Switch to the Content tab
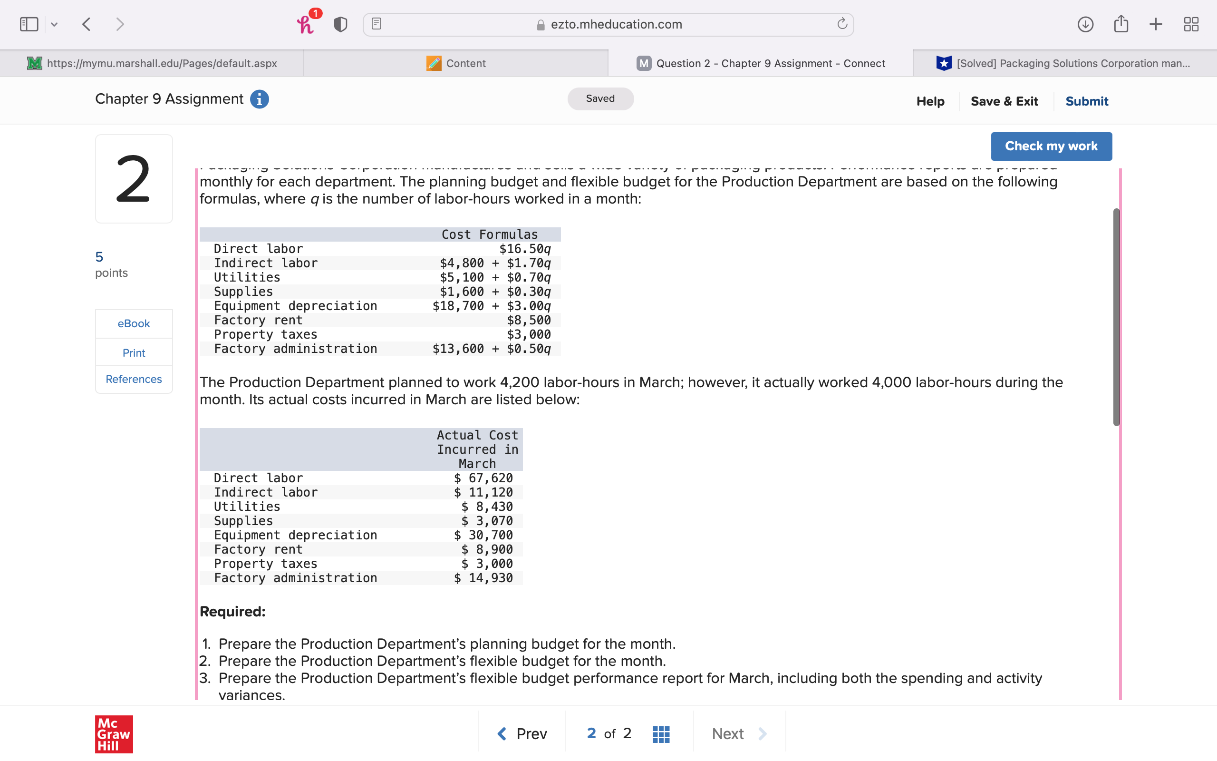This screenshot has height=761, width=1217. point(455,63)
